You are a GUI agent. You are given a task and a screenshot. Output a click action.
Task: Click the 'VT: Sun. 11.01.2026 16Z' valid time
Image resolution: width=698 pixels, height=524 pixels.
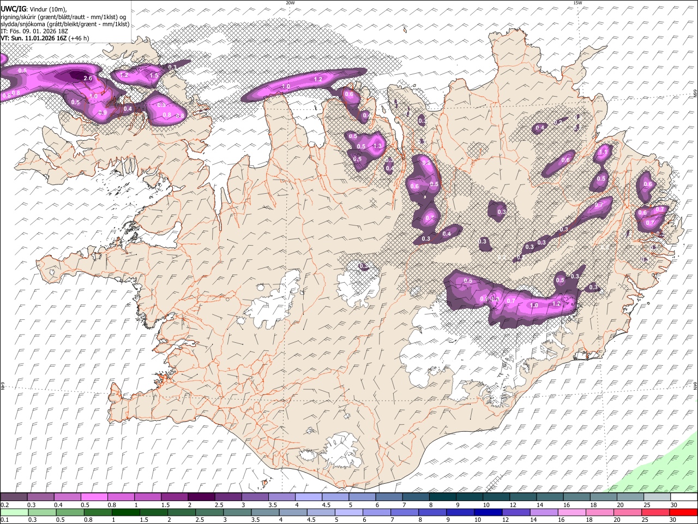34,38
